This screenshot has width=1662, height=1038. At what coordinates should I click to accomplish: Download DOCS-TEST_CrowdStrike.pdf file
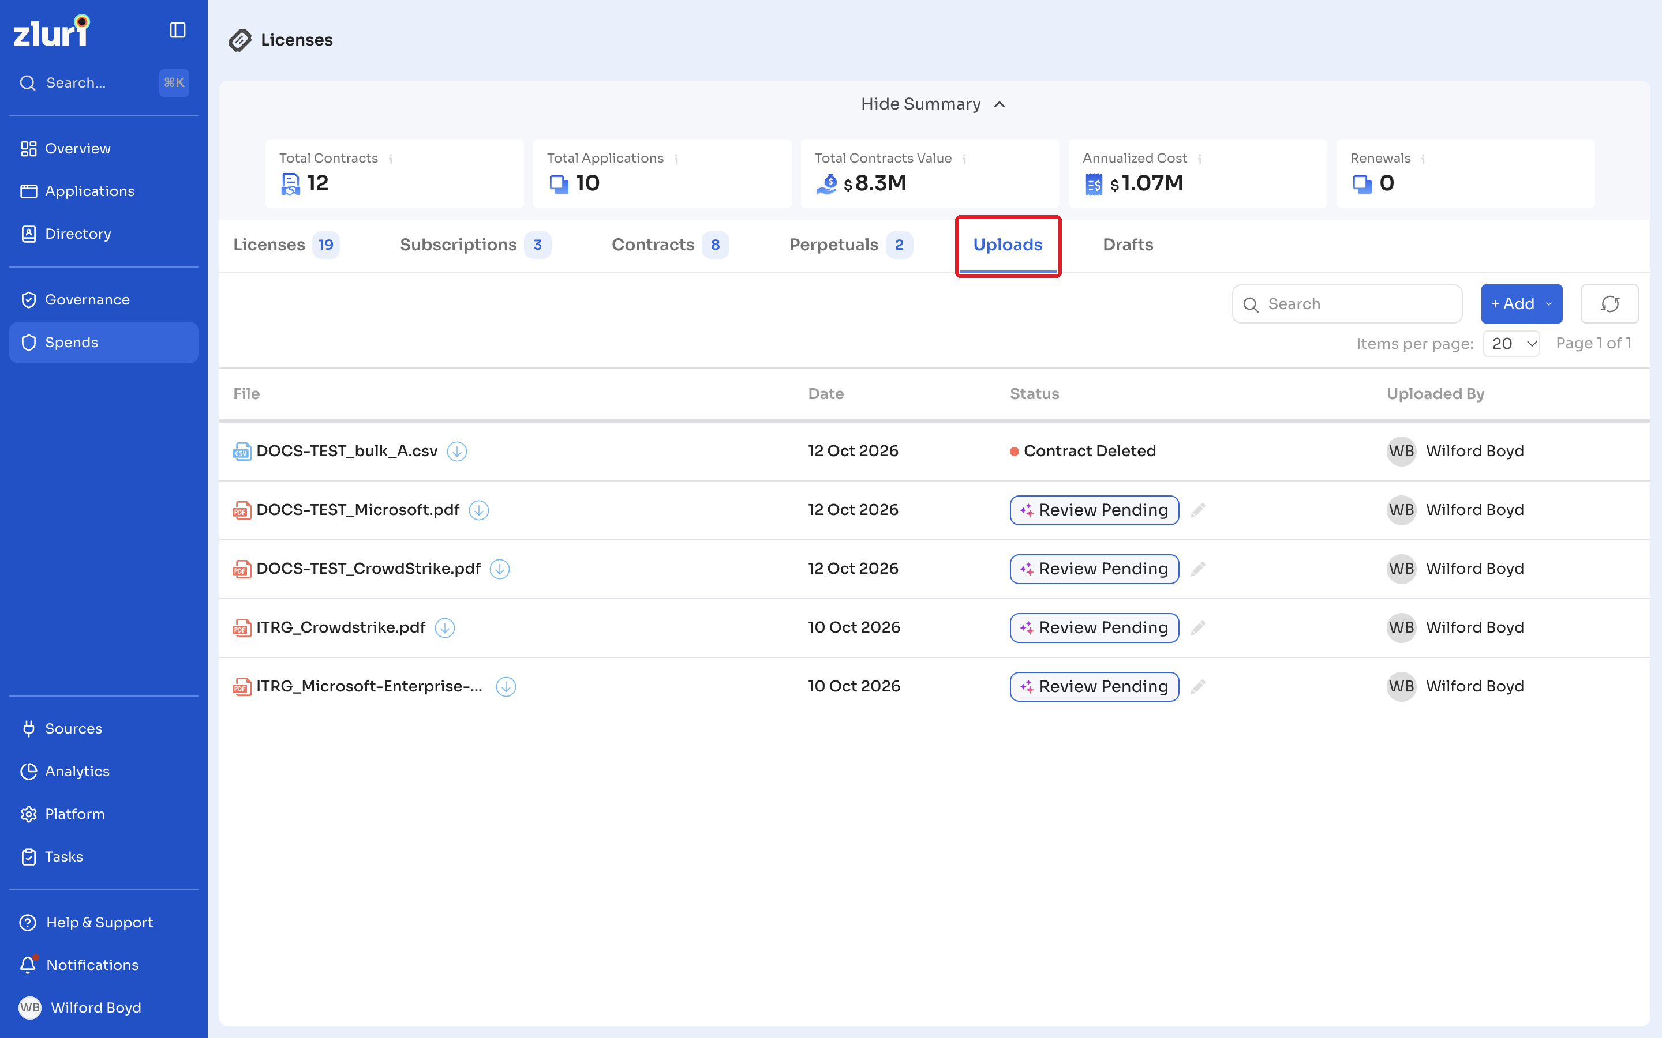click(500, 569)
